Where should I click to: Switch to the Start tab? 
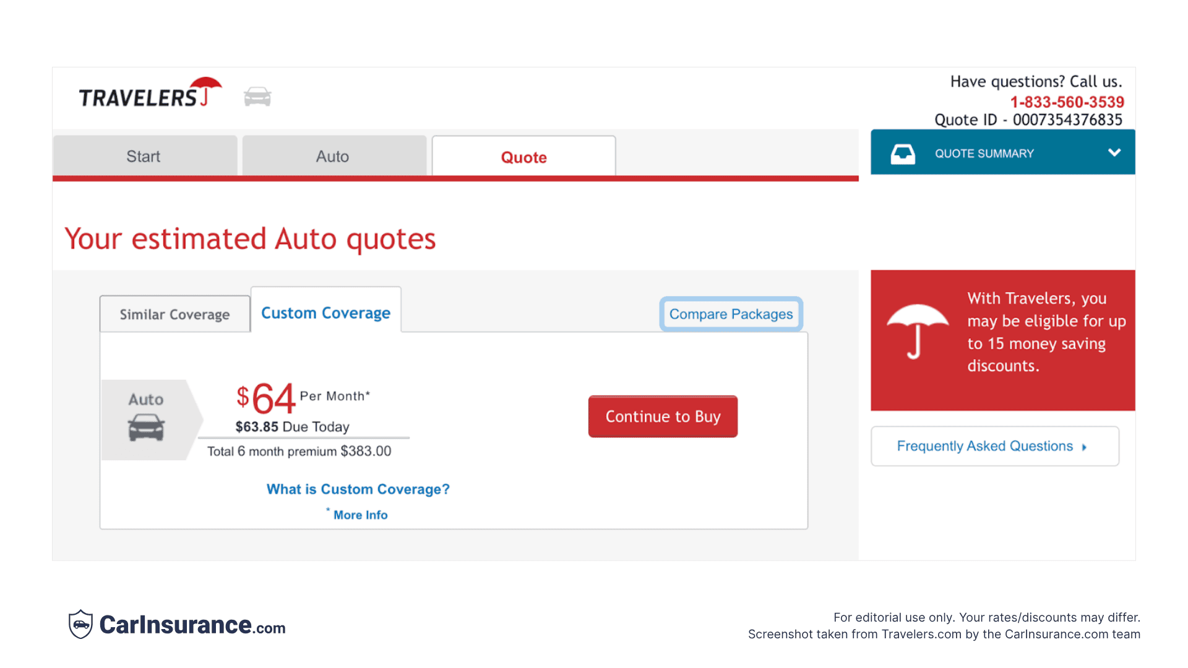[144, 156]
